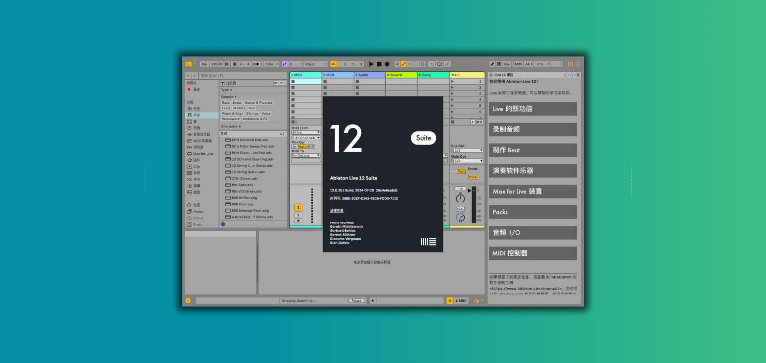The image size is (766, 363).
Task: Select the 声音 (Sounds) category
Action: coord(202,115)
